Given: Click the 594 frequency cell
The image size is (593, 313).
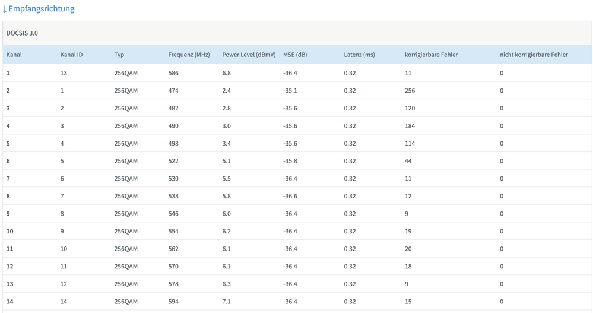Looking at the screenshot, I should 173,302.
